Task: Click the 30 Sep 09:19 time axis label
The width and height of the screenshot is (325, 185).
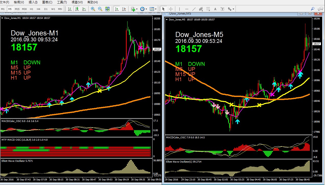Action: pyautogui.click(x=121, y=180)
